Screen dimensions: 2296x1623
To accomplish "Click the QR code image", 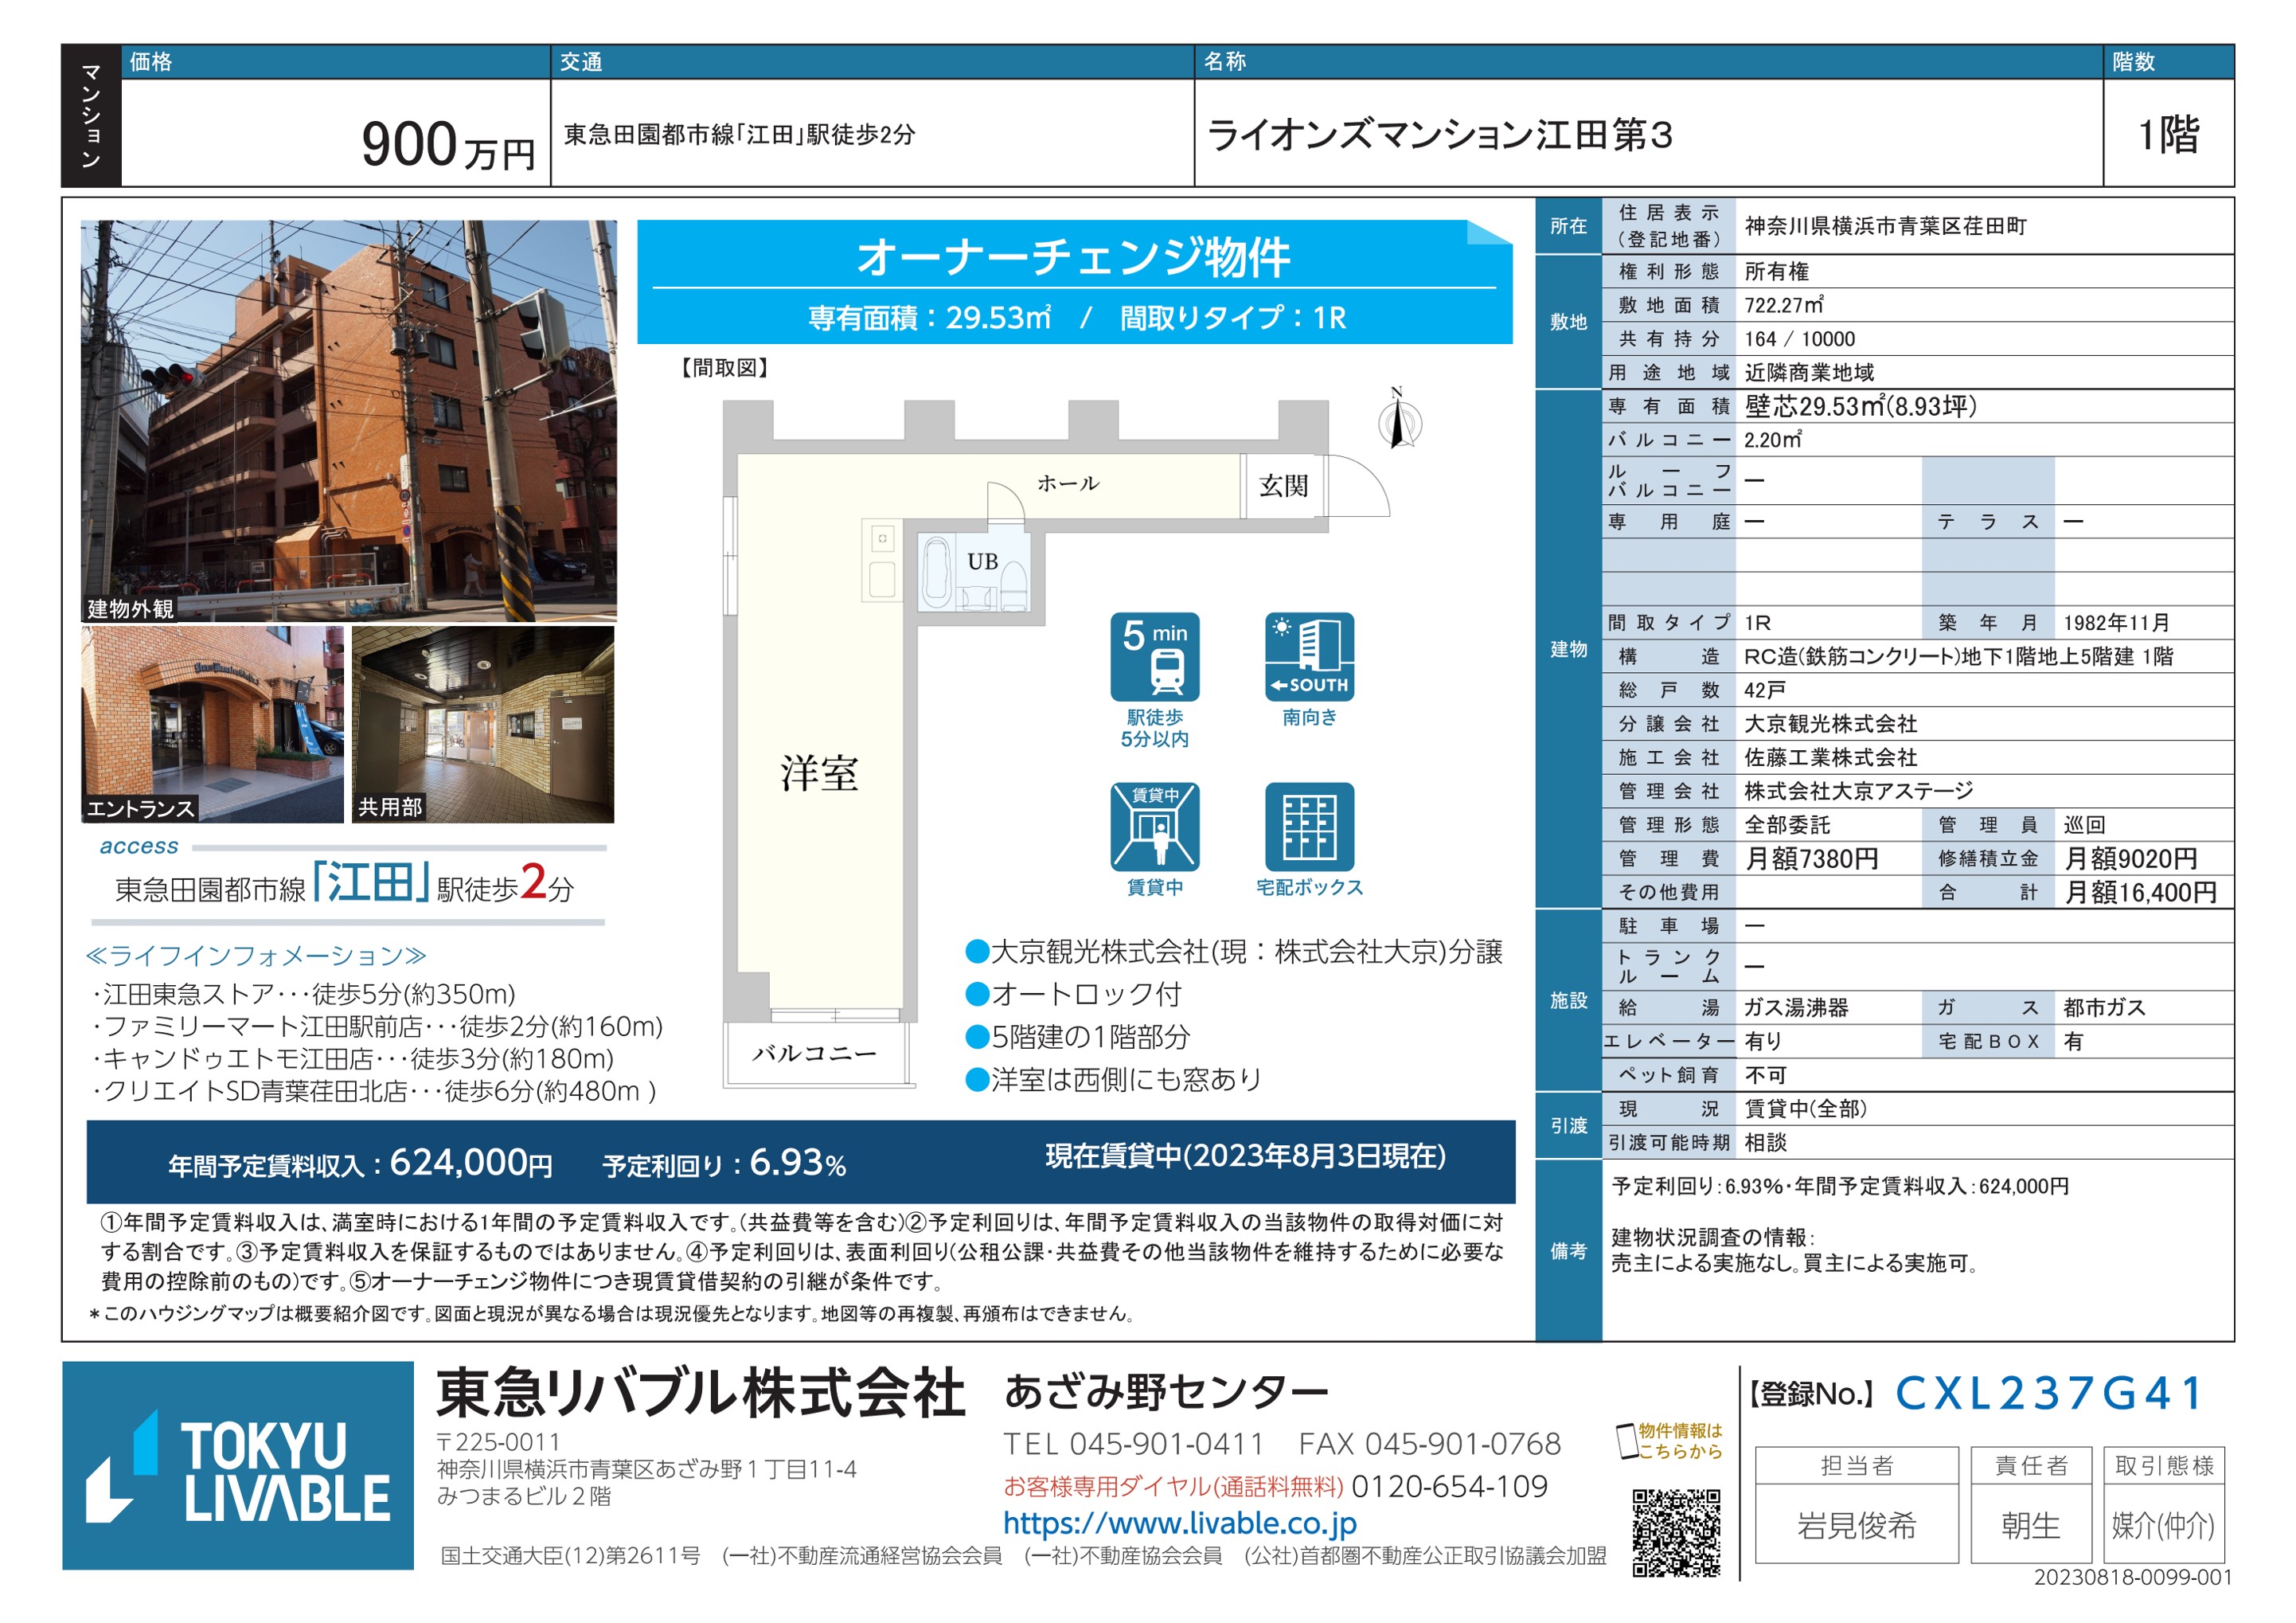I will [x=1676, y=1532].
